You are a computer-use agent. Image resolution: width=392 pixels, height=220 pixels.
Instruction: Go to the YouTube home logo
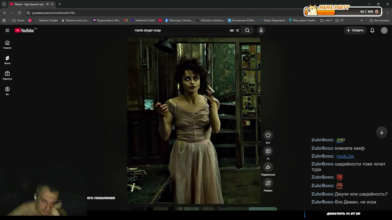24,30
